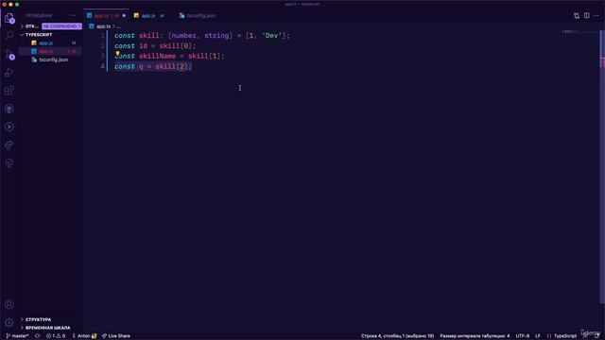Open the Accounts menu icon
The image size is (605, 340).
click(x=9, y=304)
